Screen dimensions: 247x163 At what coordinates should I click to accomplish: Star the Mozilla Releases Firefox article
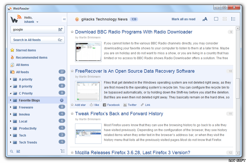point(72,153)
